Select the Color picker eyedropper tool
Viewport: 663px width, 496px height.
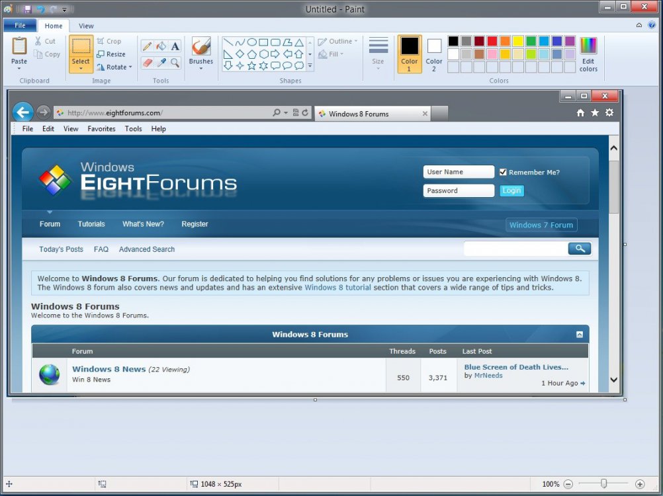pyautogui.click(x=161, y=63)
